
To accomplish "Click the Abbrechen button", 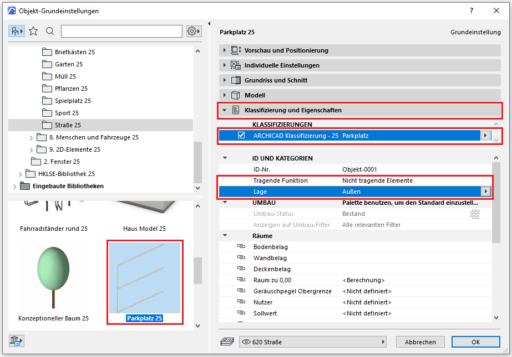I will (x=420, y=342).
